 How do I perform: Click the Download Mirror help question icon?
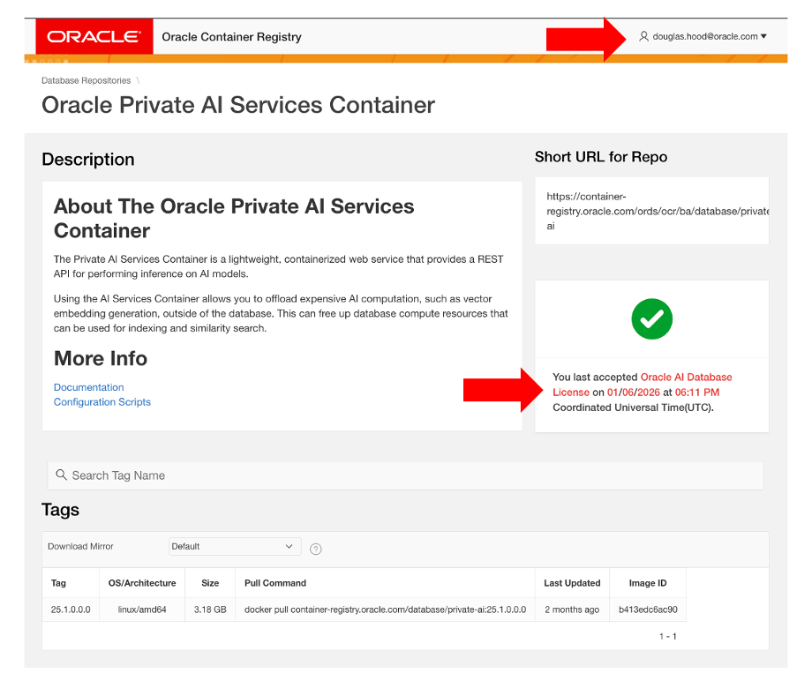coord(315,549)
